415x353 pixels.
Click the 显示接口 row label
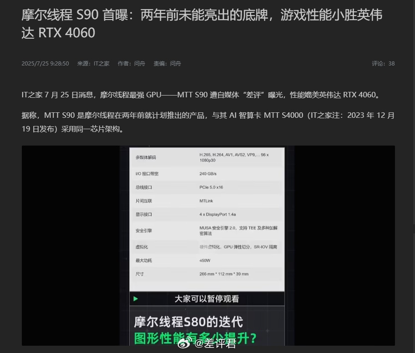click(144, 214)
